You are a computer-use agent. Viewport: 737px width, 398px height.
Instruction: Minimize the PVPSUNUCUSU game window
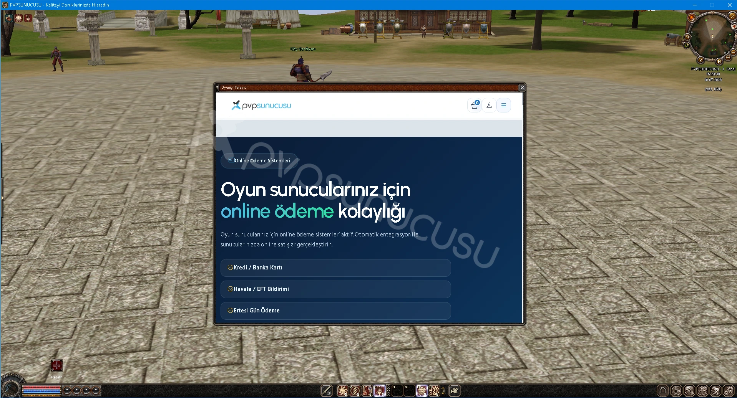(694, 5)
